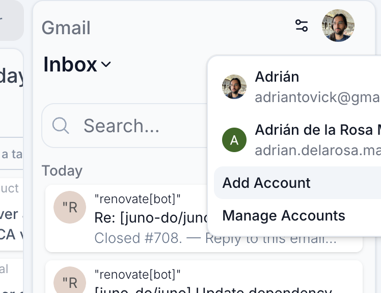The width and height of the screenshot is (381, 293).
Task: Expand the Inbox folder dropdown
Action: point(77,64)
